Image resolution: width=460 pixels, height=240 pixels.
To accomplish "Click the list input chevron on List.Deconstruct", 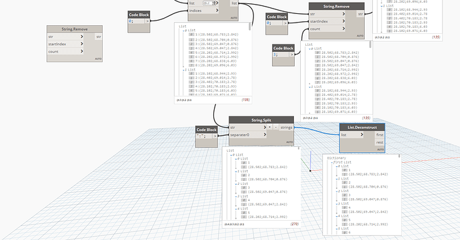I will pos(362,135).
